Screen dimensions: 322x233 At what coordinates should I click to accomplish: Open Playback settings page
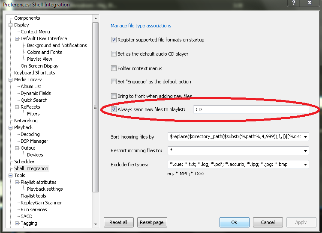point(45,189)
